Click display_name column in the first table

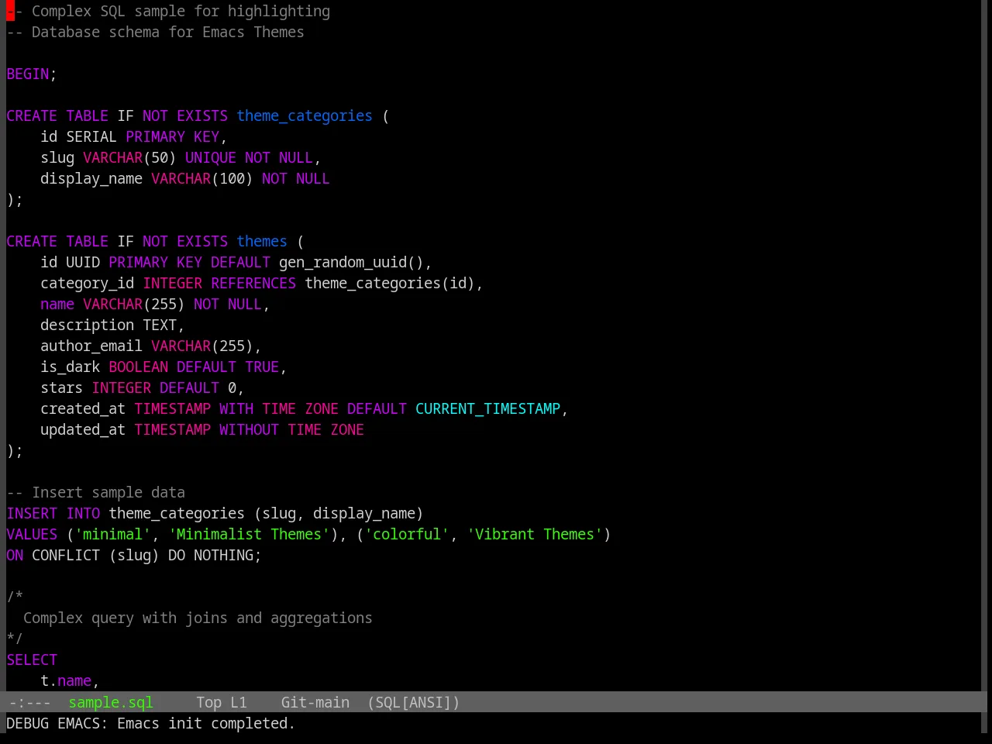91,178
